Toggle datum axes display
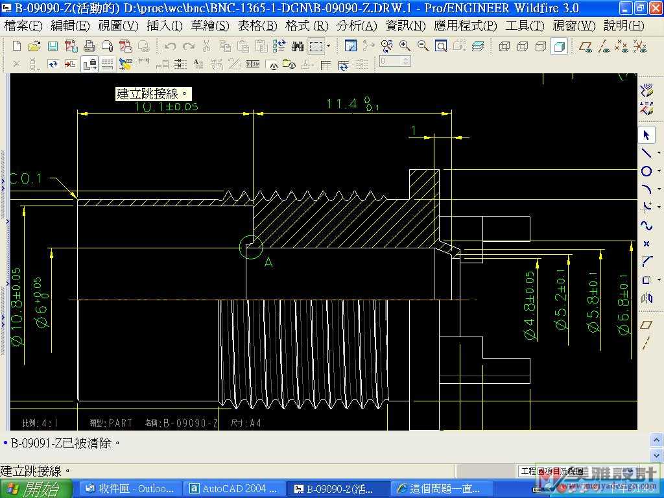The image size is (664, 498). click(604, 46)
